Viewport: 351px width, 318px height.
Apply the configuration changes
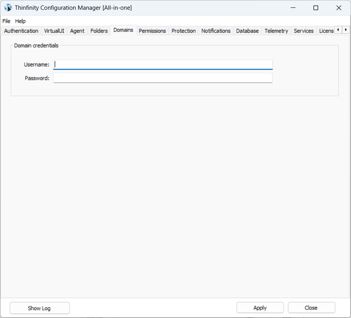tap(260, 308)
